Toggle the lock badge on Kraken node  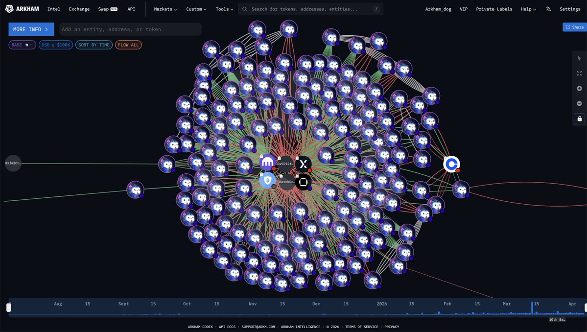(261, 157)
